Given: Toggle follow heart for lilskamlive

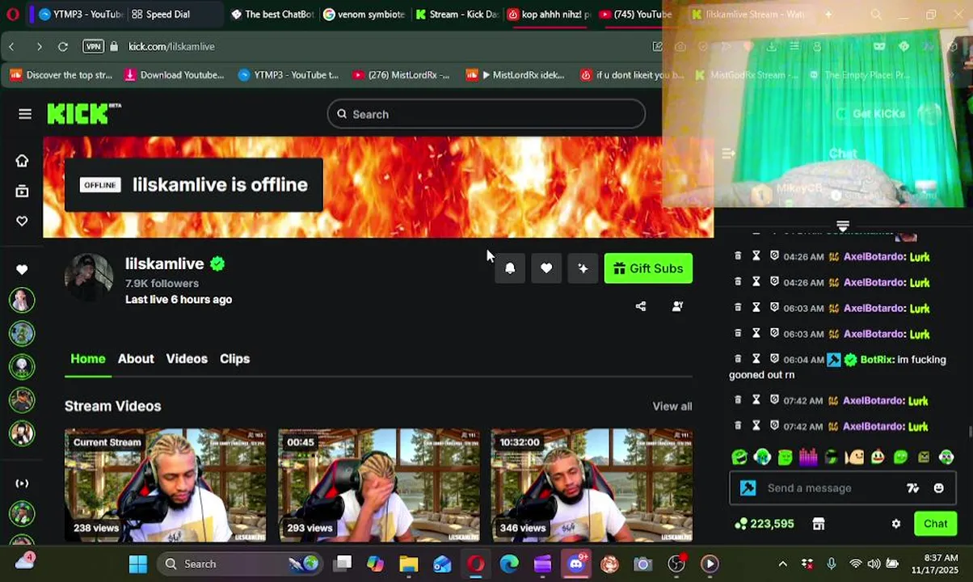Looking at the screenshot, I should pyautogui.click(x=546, y=268).
